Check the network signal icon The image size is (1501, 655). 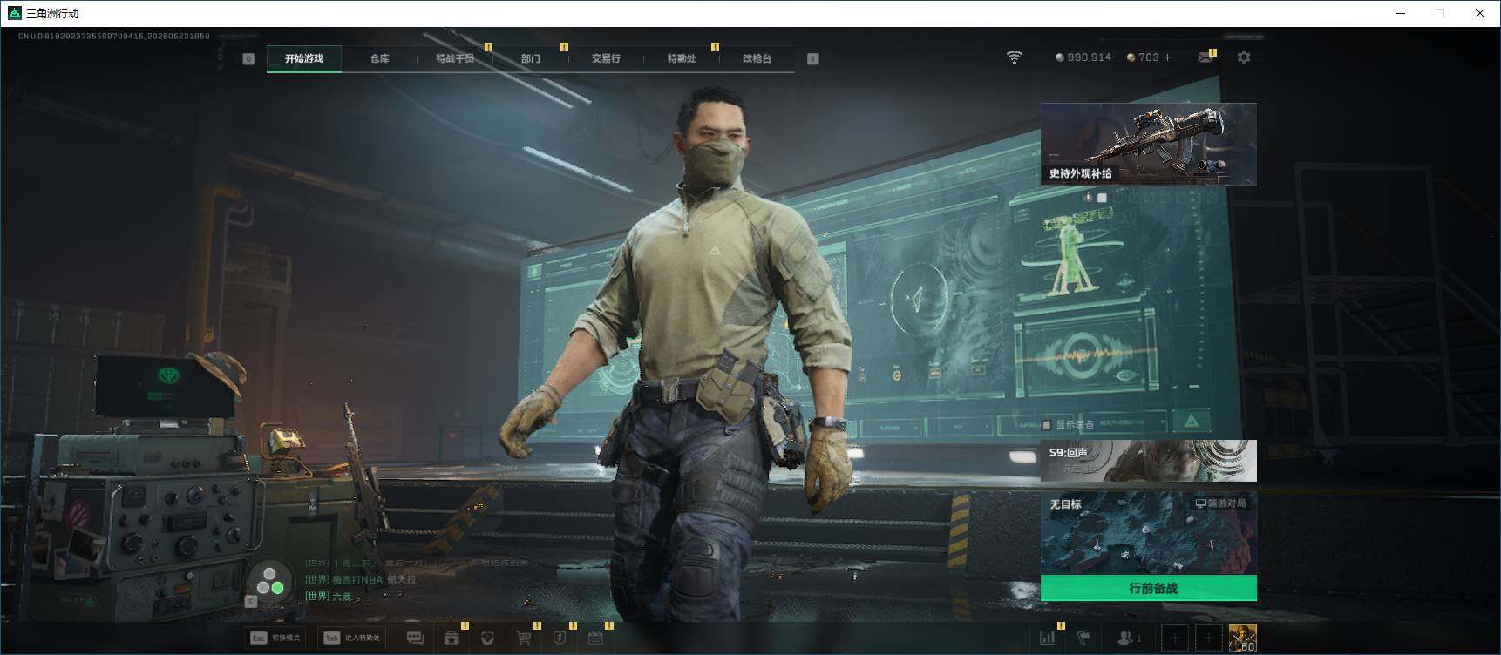(x=1015, y=57)
